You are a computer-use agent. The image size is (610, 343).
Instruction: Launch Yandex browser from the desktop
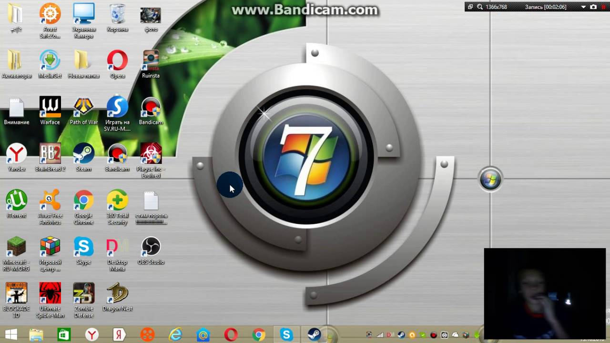pyautogui.click(x=17, y=158)
